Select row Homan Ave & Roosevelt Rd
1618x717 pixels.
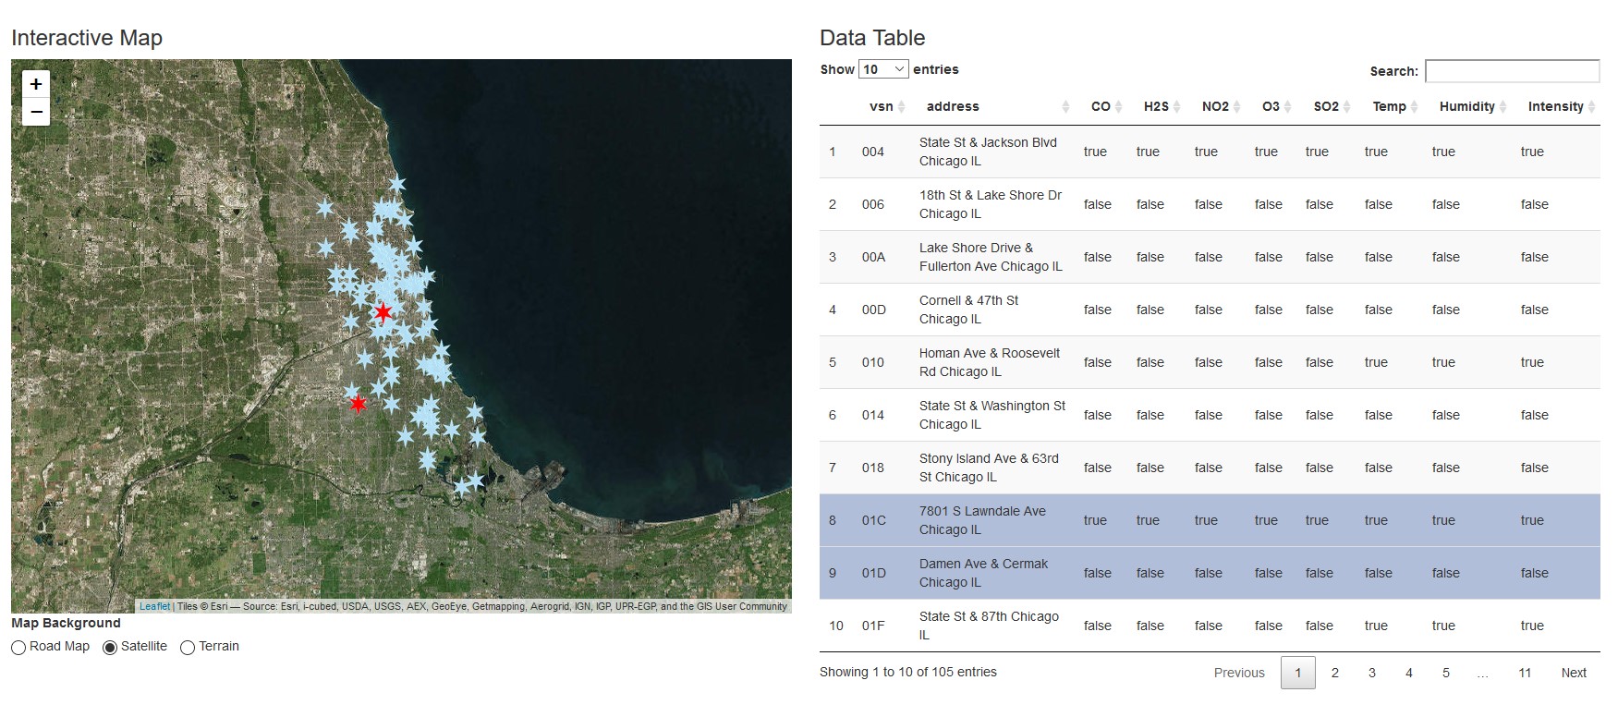point(1210,362)
